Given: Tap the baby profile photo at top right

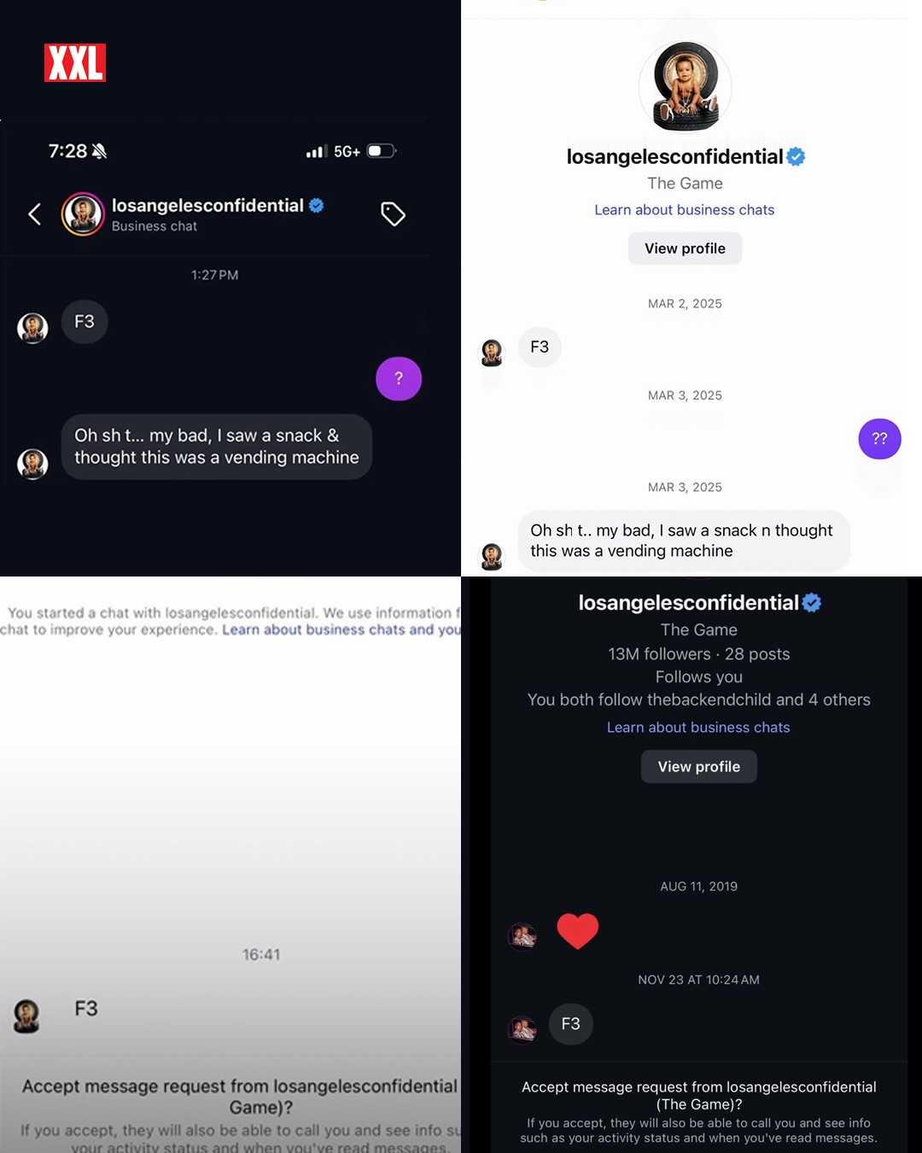Looking at the screenshot, I should (685, 87).
